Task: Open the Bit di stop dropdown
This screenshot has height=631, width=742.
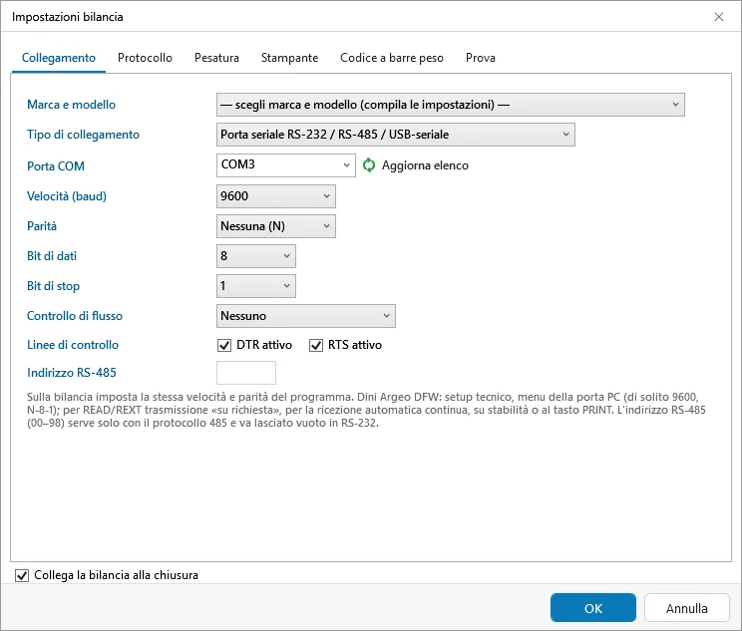Action: (x=256, y=286)
